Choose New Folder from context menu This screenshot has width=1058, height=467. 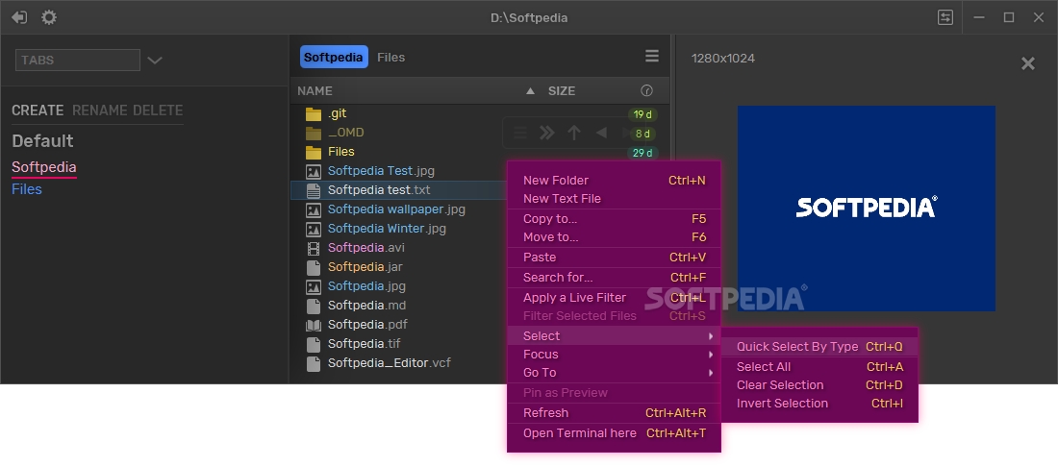614,180
